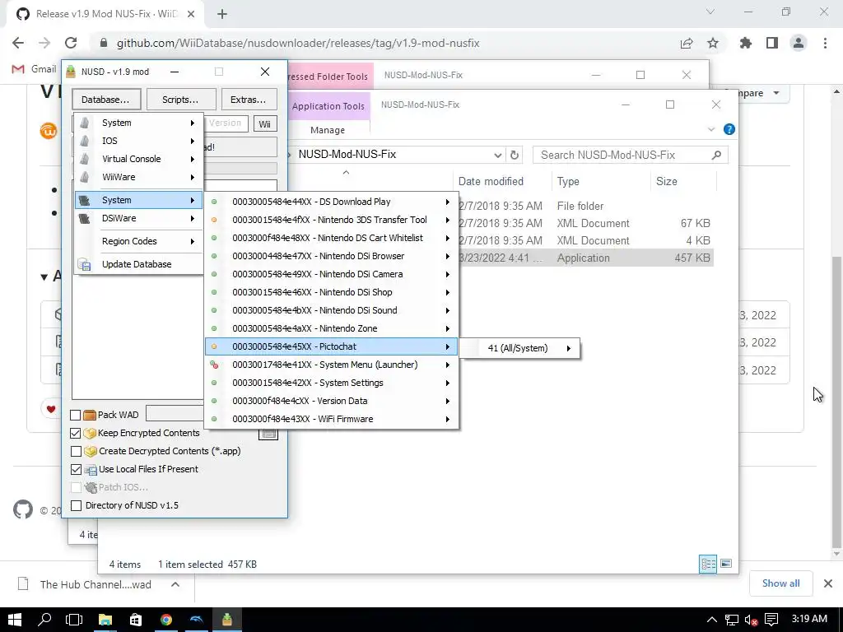843x632 pixels.
Task: Click the Scripts... button
Action: 180,100
